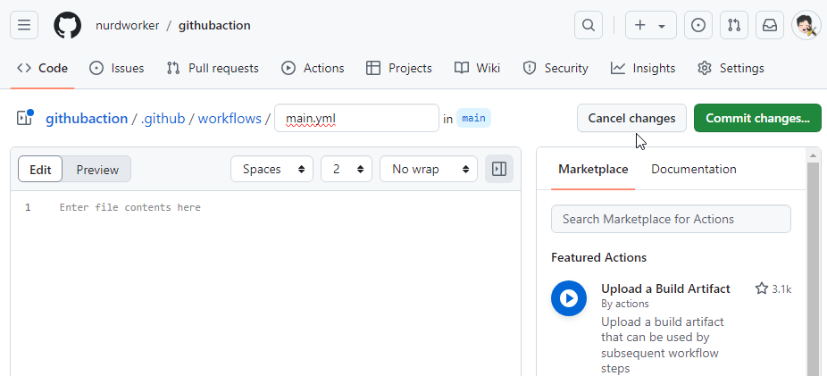
Task: Open Upload a Build Artifact action title
Action: coord(665,288)
